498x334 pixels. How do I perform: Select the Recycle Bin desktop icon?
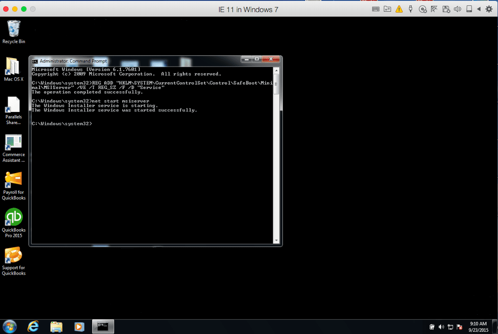pyautogui.click(x=13, y=31)
